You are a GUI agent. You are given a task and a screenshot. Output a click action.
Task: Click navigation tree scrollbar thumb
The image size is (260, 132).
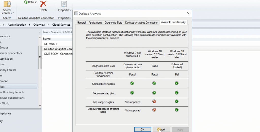tap(40, 57)
